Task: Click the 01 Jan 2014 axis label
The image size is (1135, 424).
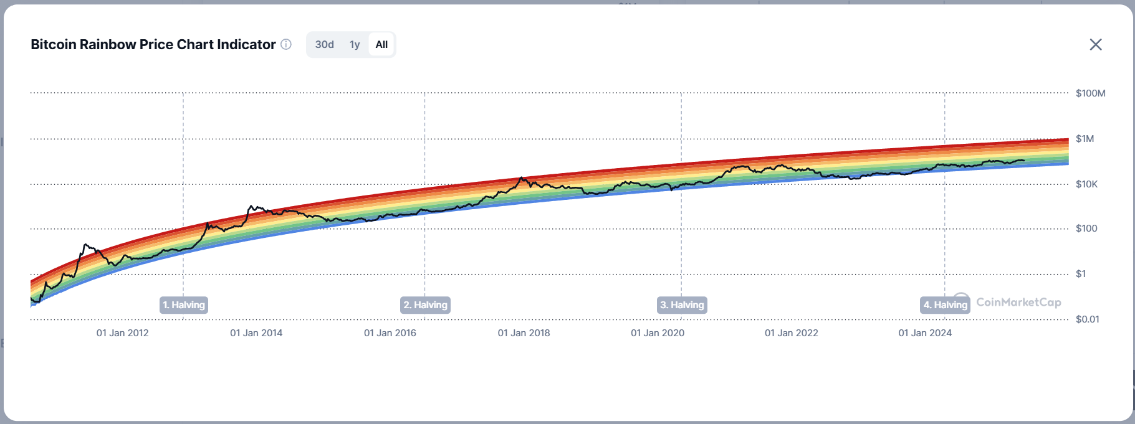Action: click(256, 333)
